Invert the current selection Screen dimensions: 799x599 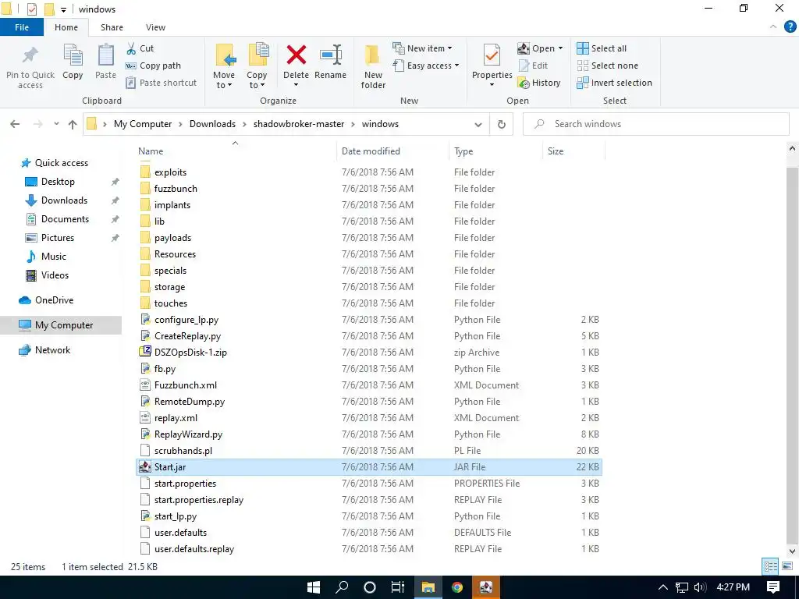pos(615,83)
